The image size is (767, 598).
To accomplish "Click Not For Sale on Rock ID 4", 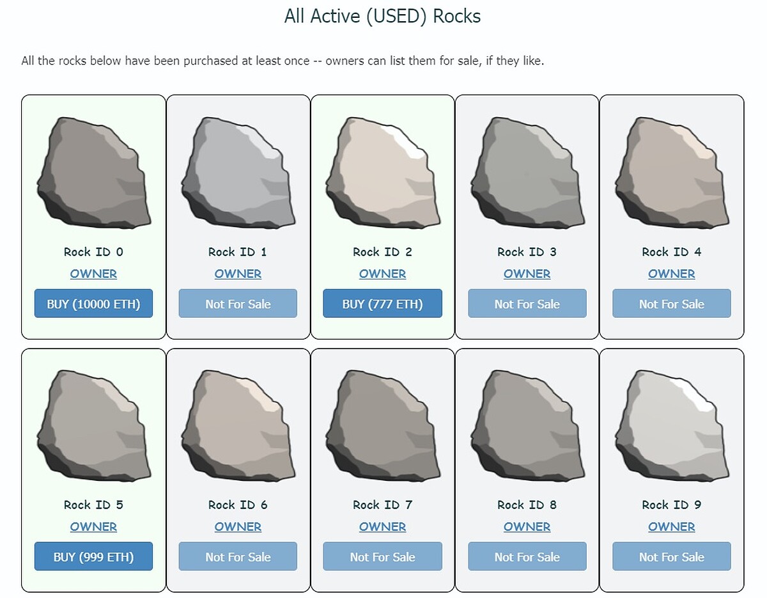I will (671, 303).
